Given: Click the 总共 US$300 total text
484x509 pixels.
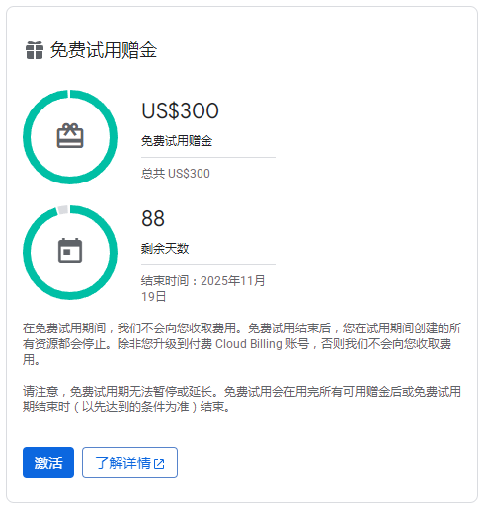Looking at the screenshot, I should click(x=176, y=174).
